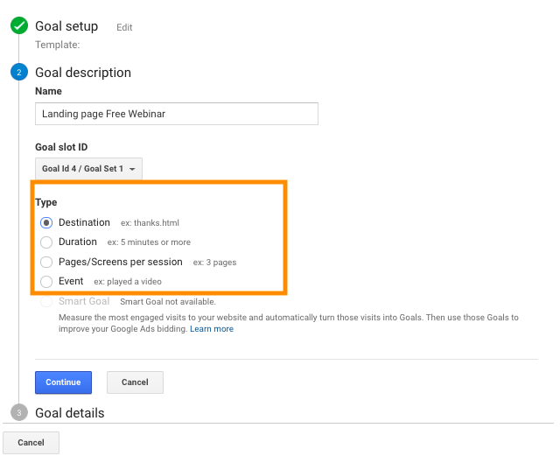560x463 pixels.
Task: Select the Destination goal type
Action: pyautogui.click(x=47, y=223)
